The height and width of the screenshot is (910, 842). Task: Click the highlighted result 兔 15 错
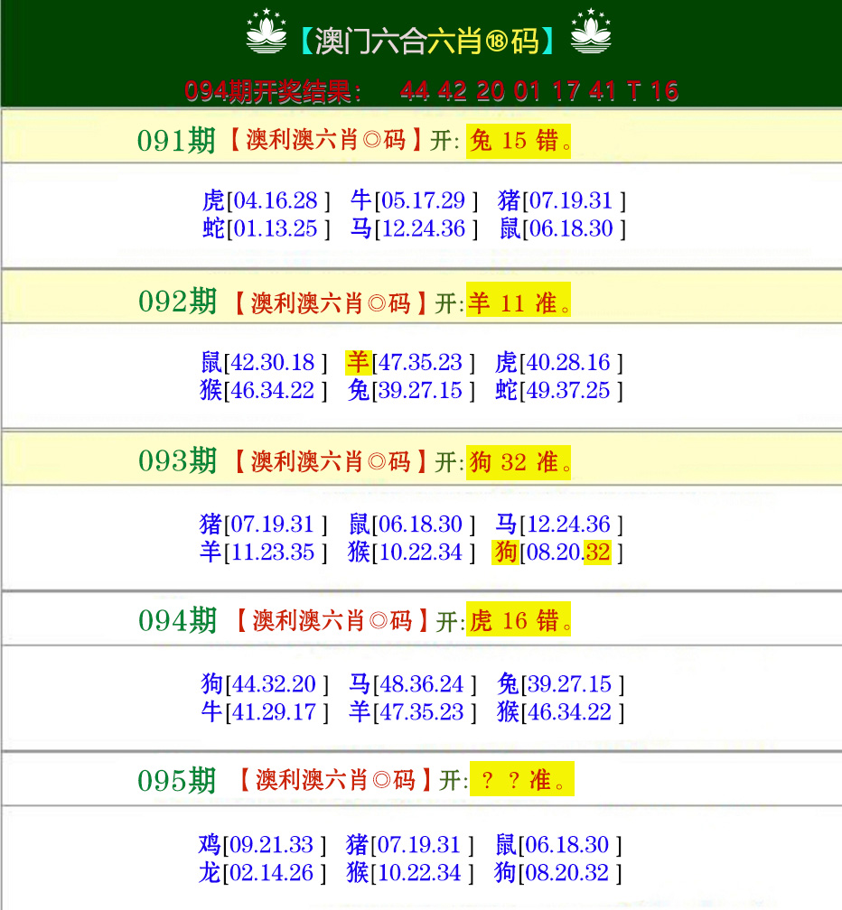pos(519,141)
